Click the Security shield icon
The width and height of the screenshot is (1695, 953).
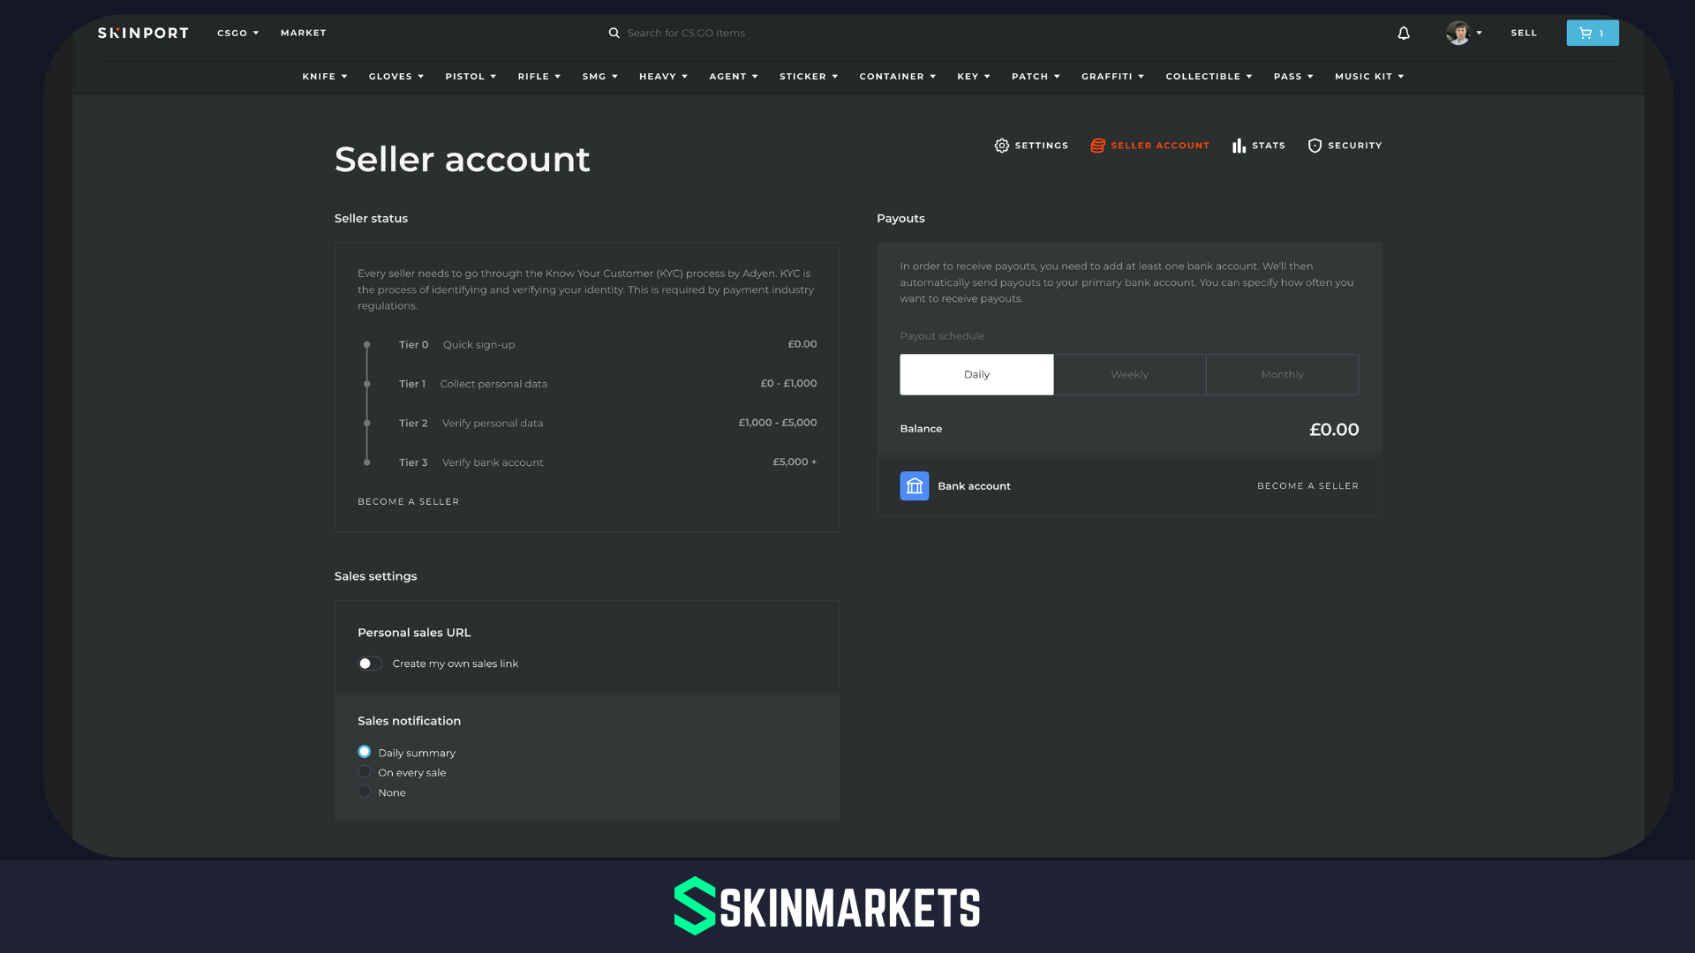(x=1315, y=146)
